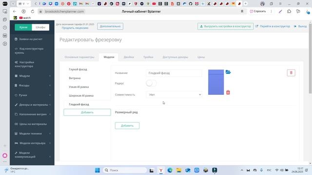Image resolution: width=312 pixels, height=175 pixels.
Task: Focus the Название input field
Action: (174, 73)
